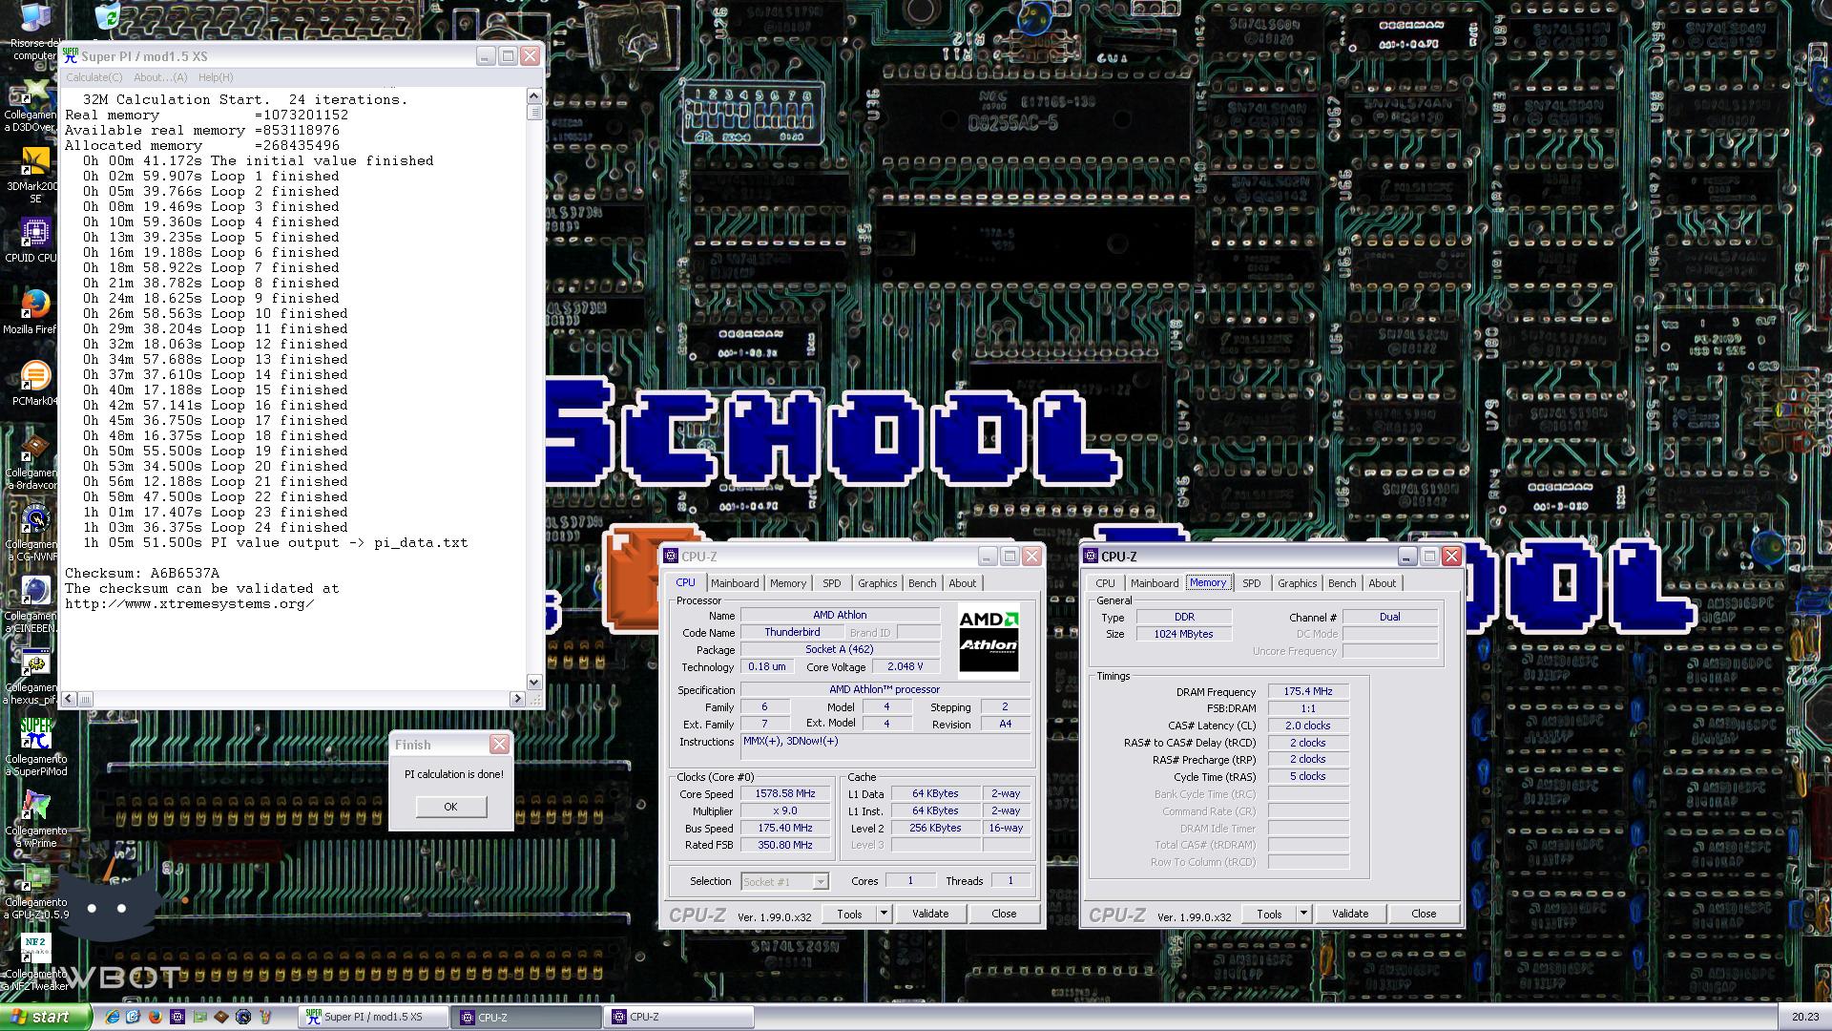This screenshot has width=1832, height=1031.
Task: Open the Recycle Bin desktop icon
Action: tap(108, 15)
